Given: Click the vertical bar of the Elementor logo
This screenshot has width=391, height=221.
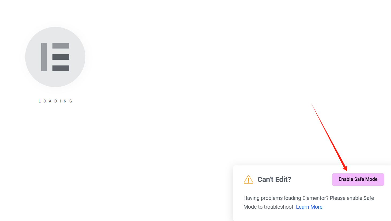Looking at the screenshot, I should [x=44, y=57].
